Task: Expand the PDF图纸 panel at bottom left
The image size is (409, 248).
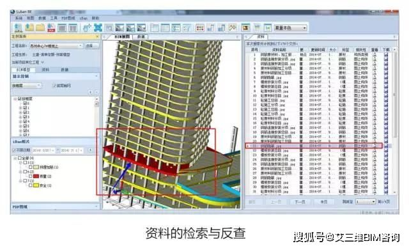Action: pos(96,206)
